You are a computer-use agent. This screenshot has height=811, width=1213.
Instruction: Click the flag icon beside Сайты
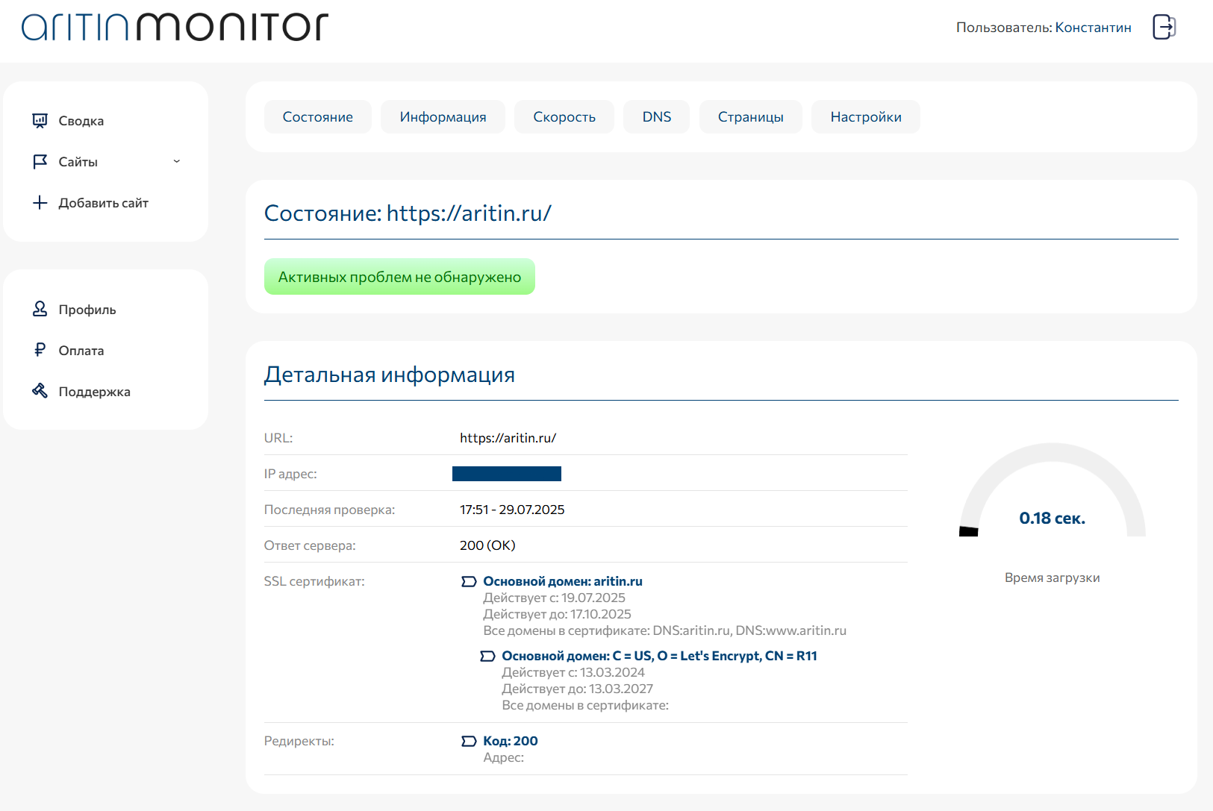tap(40, 162)
